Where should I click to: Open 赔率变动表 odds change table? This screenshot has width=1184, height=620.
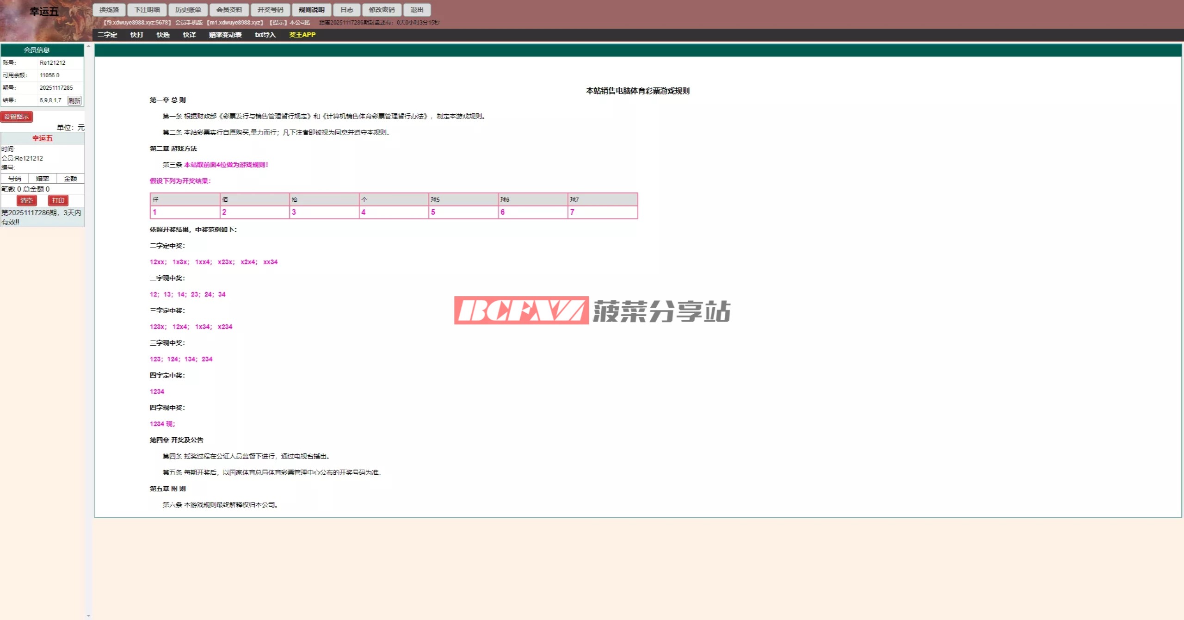point(225,35)
